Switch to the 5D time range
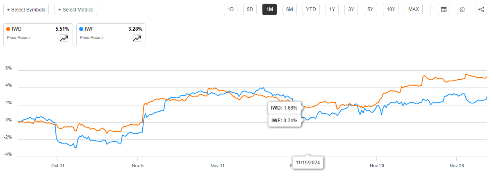Image resolution: width=492 pixels, height=177 pixels. click(x=249, y=9)
